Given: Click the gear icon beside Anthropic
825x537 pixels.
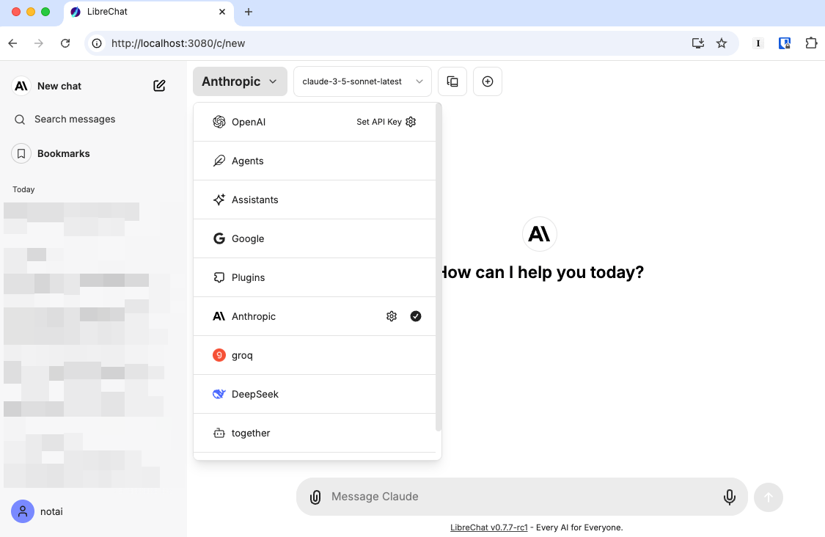Looking at the screenshot, I should 392,316.
